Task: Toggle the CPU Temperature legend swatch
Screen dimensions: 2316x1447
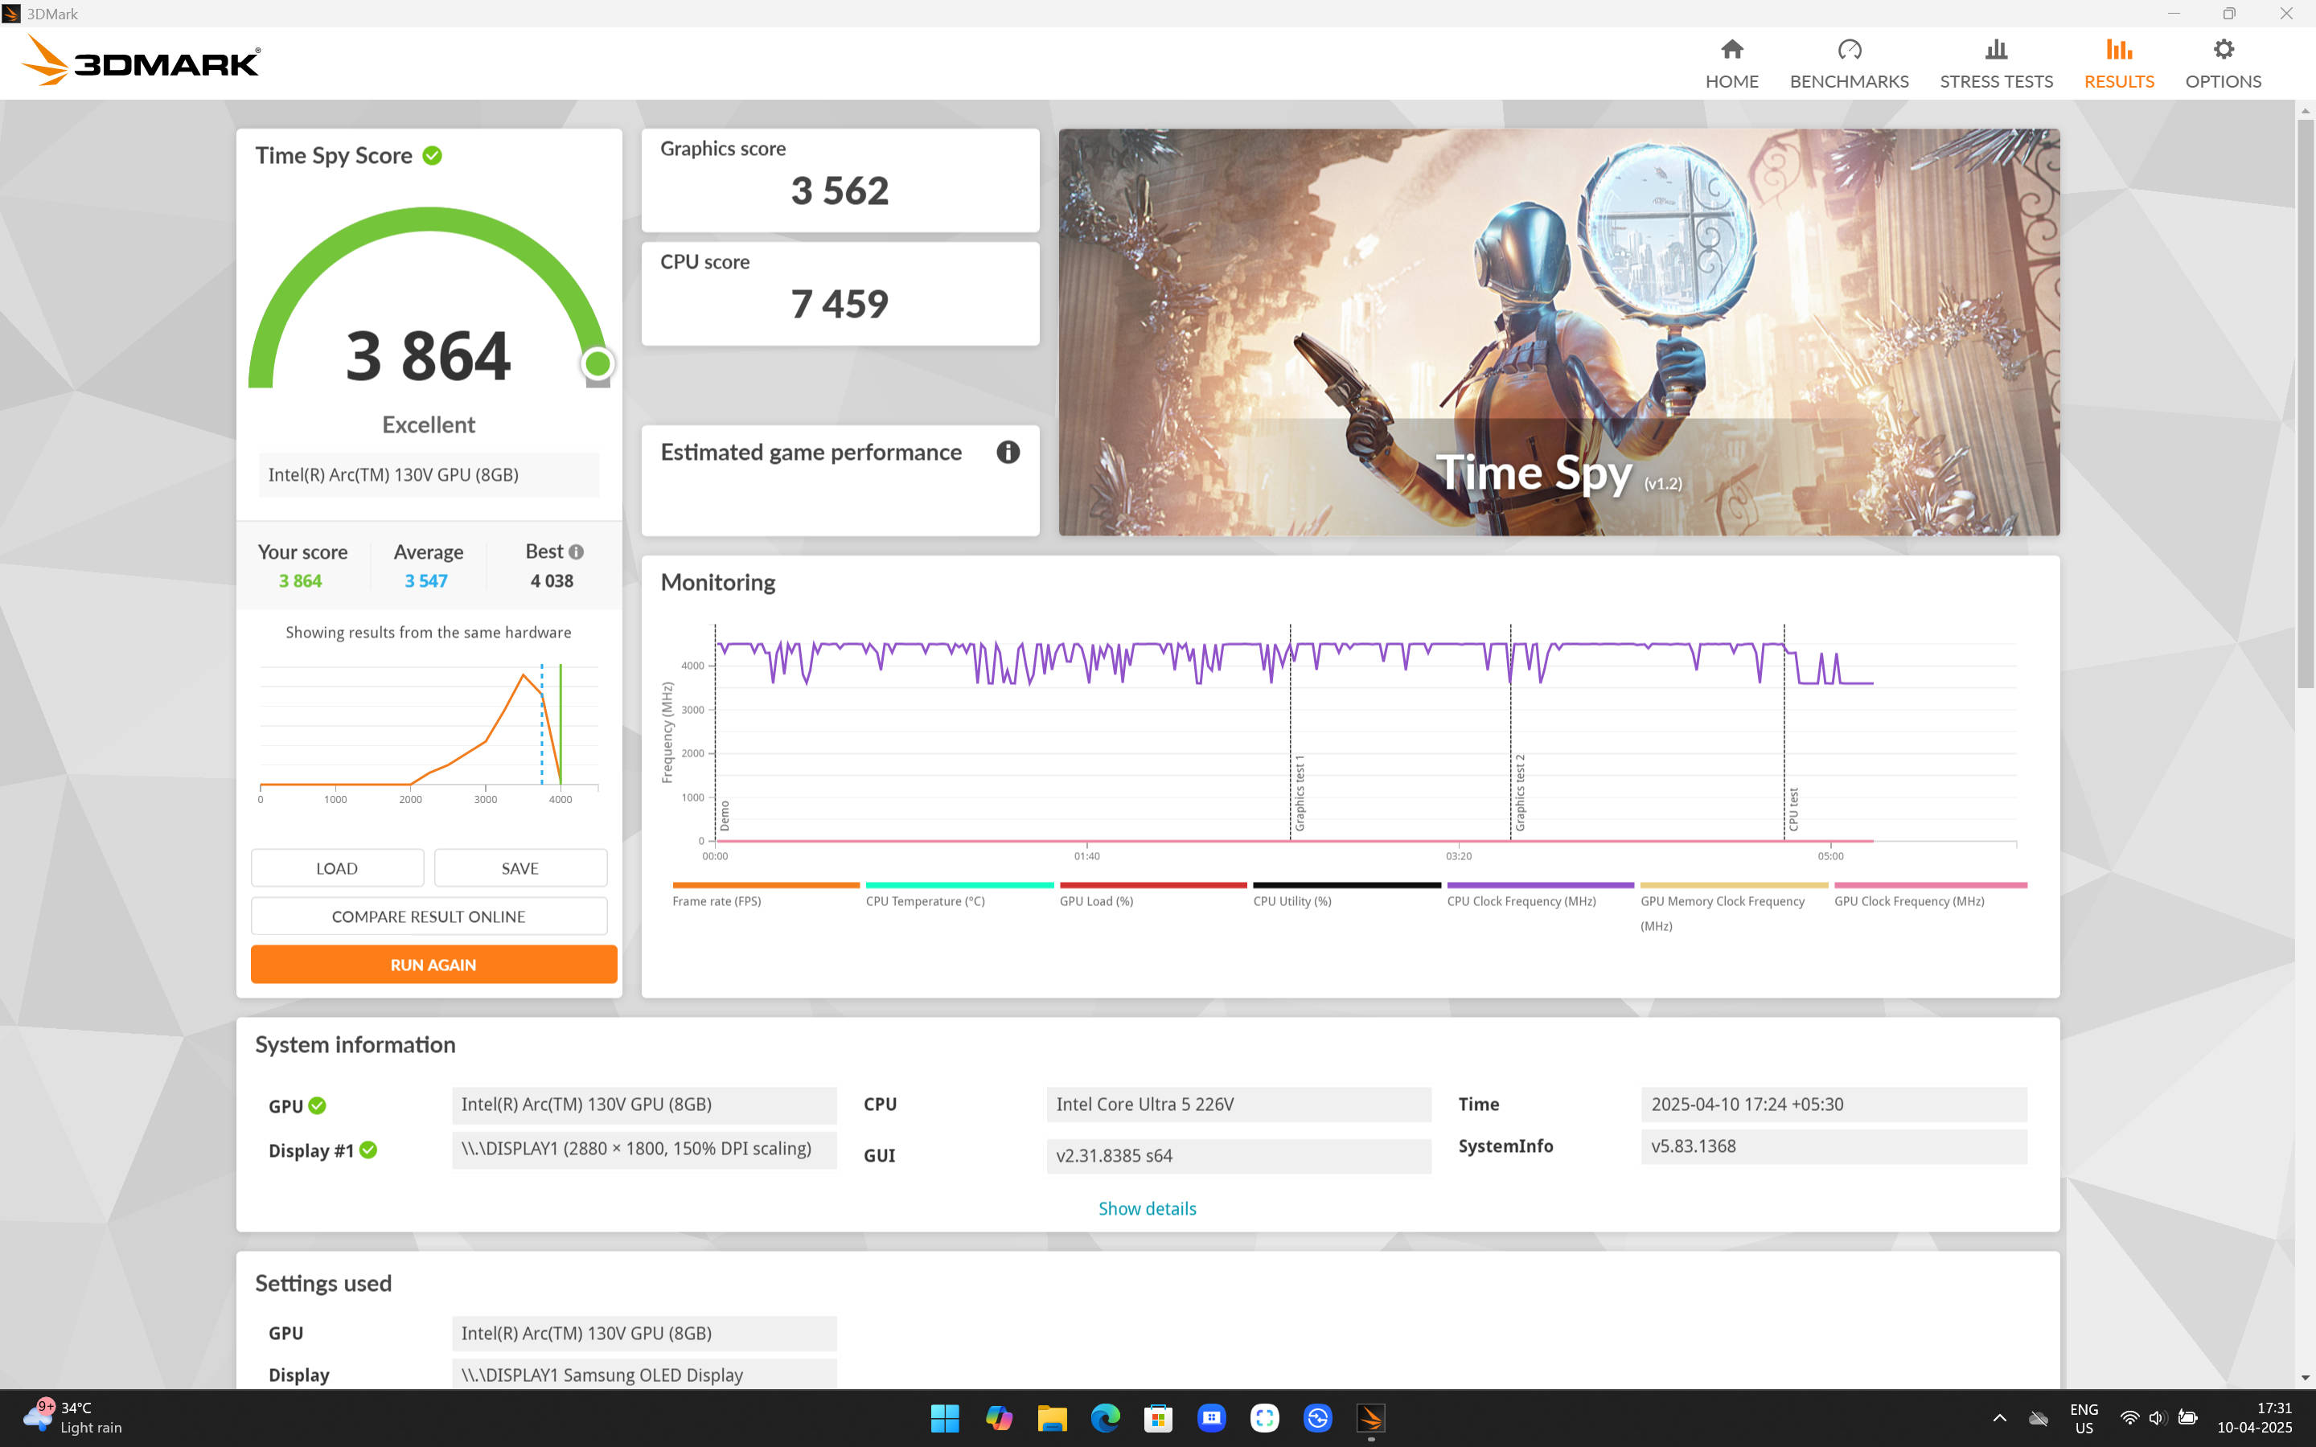Action: 959,885
